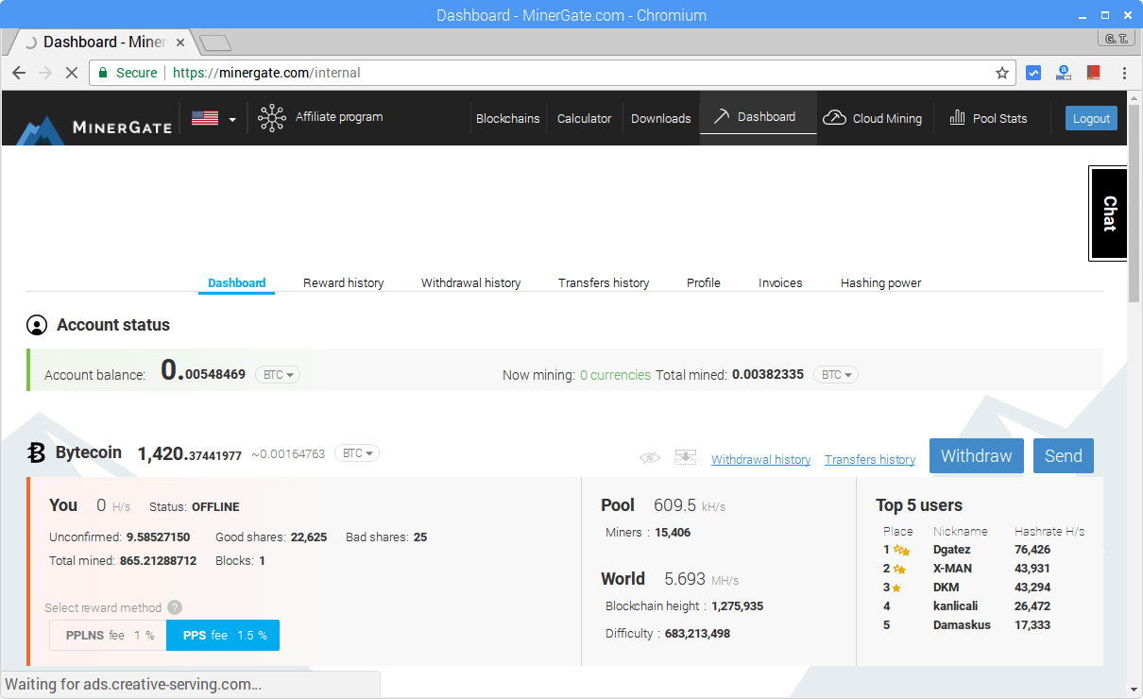The height and width of the screenshot is (699, 1143).
Task: Open the BTC currency dropdown next to account balance
Action: pos(277,374)
